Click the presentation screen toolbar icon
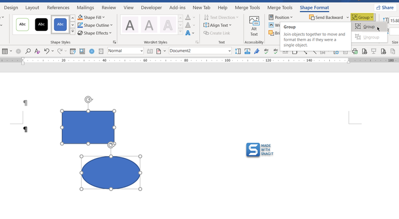Viewport: 399px width, 219px height. (373, 51)
